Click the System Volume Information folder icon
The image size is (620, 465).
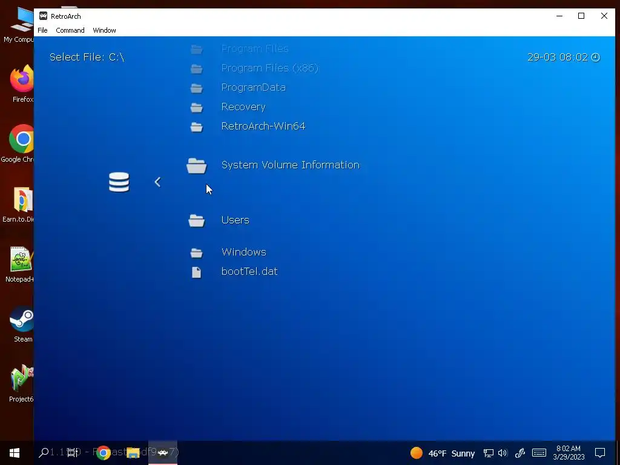click(x=197, y=166)
